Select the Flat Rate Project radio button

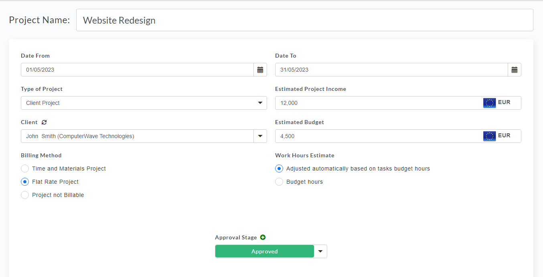coord(25,182)
